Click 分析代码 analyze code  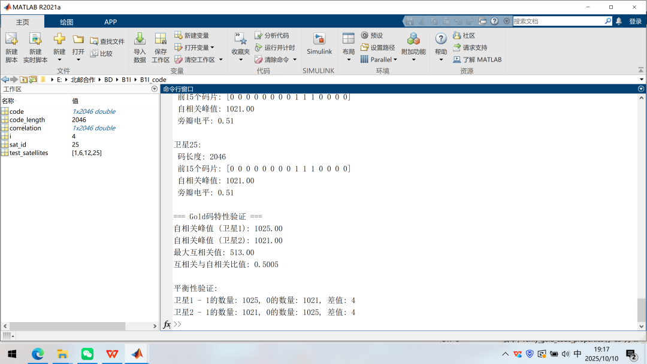pyautogui.click(x=272, y=35)
